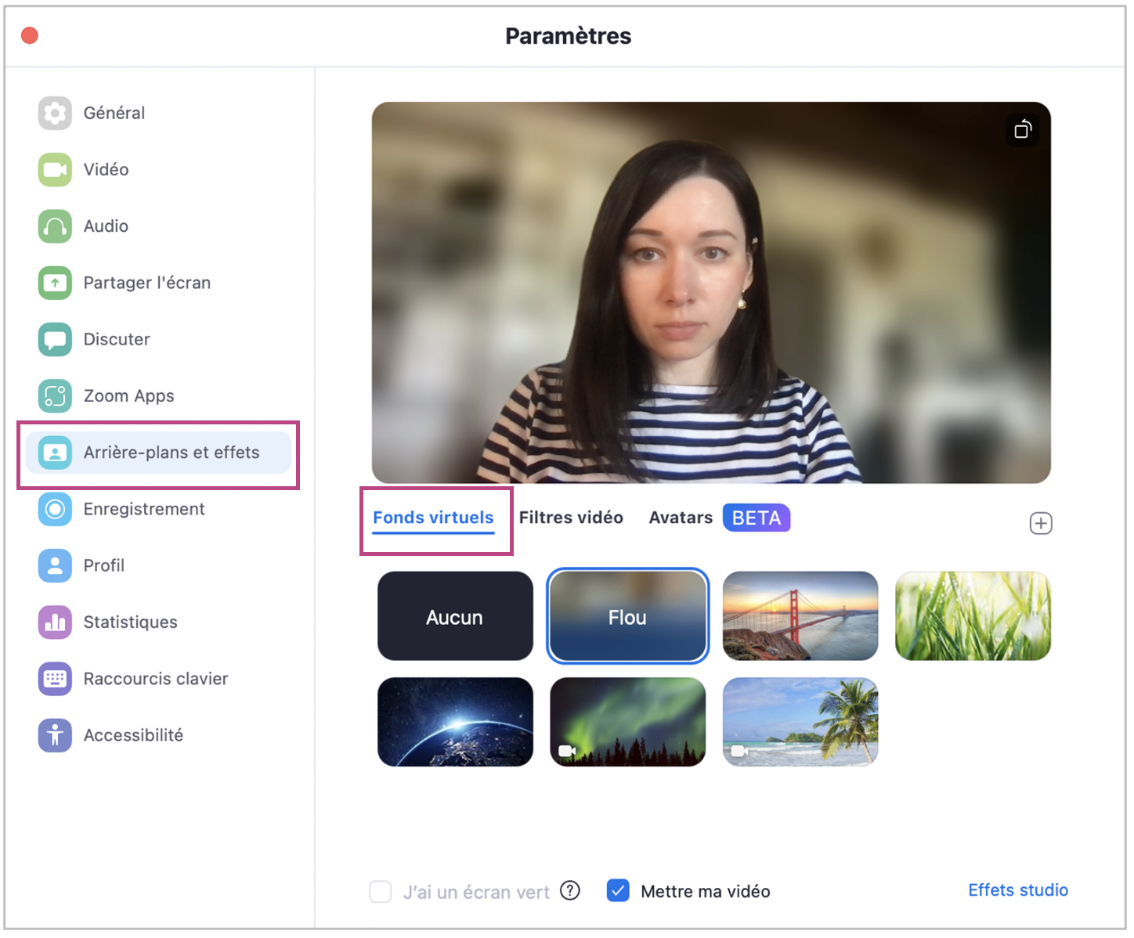Select the Zoom Apps icon
This screenshot has height=938, width=1134.
point(55,396)
